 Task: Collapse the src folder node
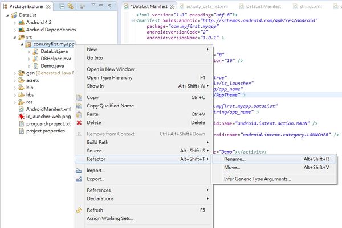click(x=15, y=37)
